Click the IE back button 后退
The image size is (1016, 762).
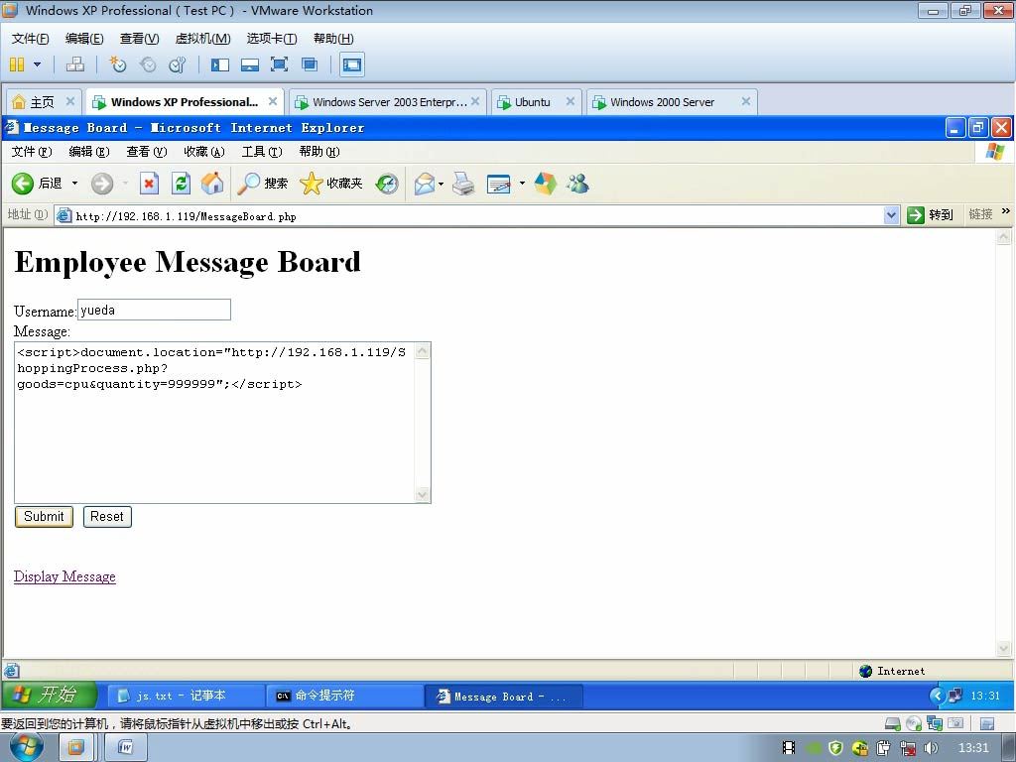pyautogui.click(x=37, y=184)
